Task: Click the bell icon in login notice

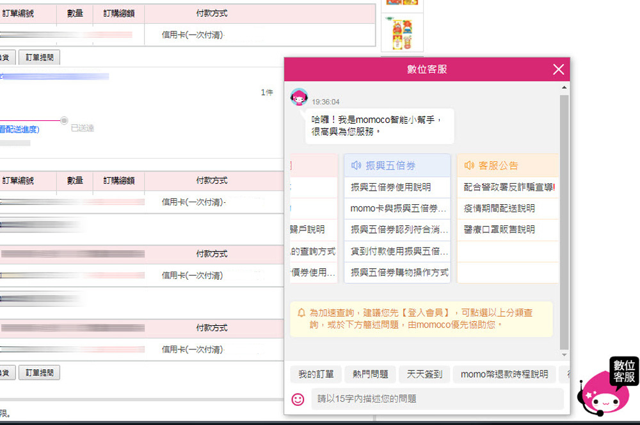Action: pos(301,313)
